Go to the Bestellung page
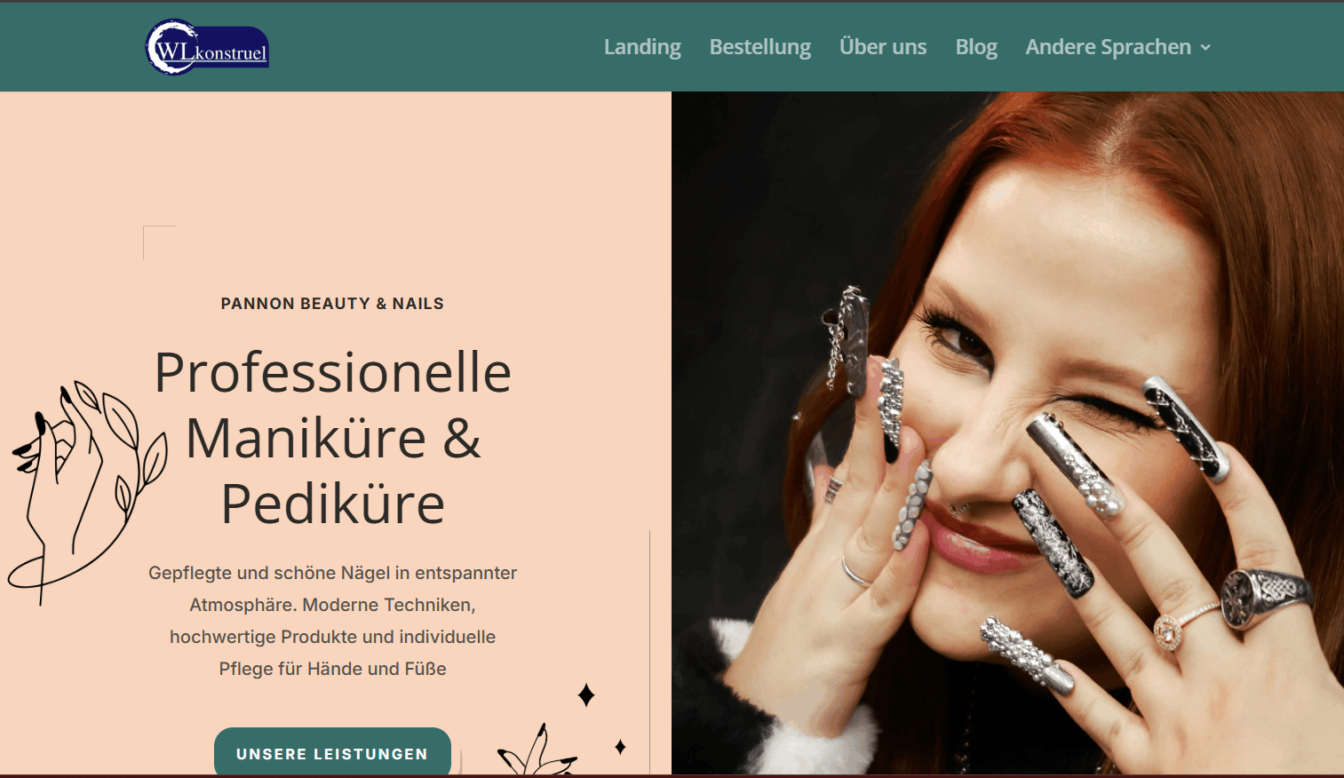 tap(759, 47)
